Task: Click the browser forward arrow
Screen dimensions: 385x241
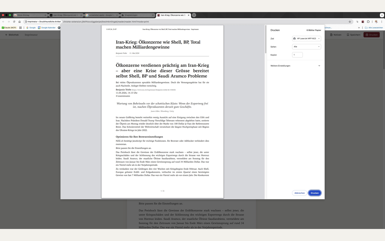Action: (9, 22)
